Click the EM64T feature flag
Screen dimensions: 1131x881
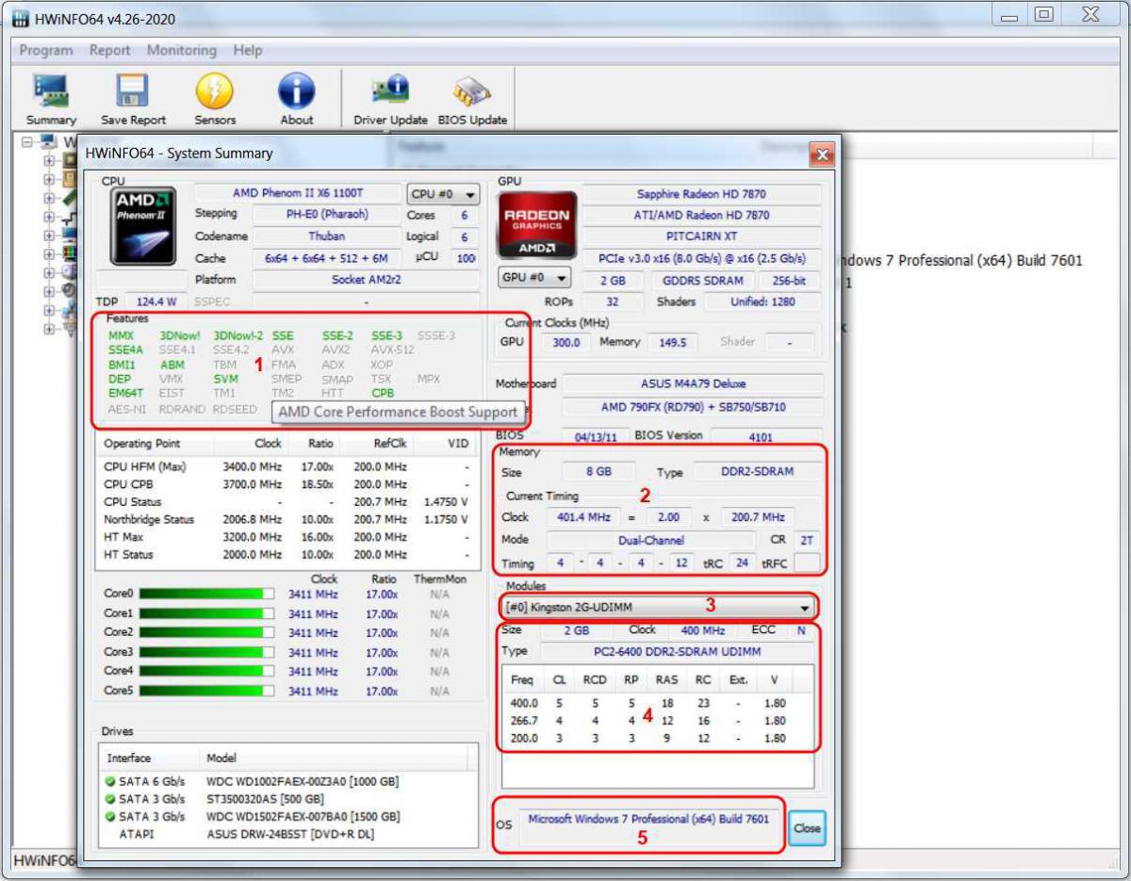[x=125, y=393]
